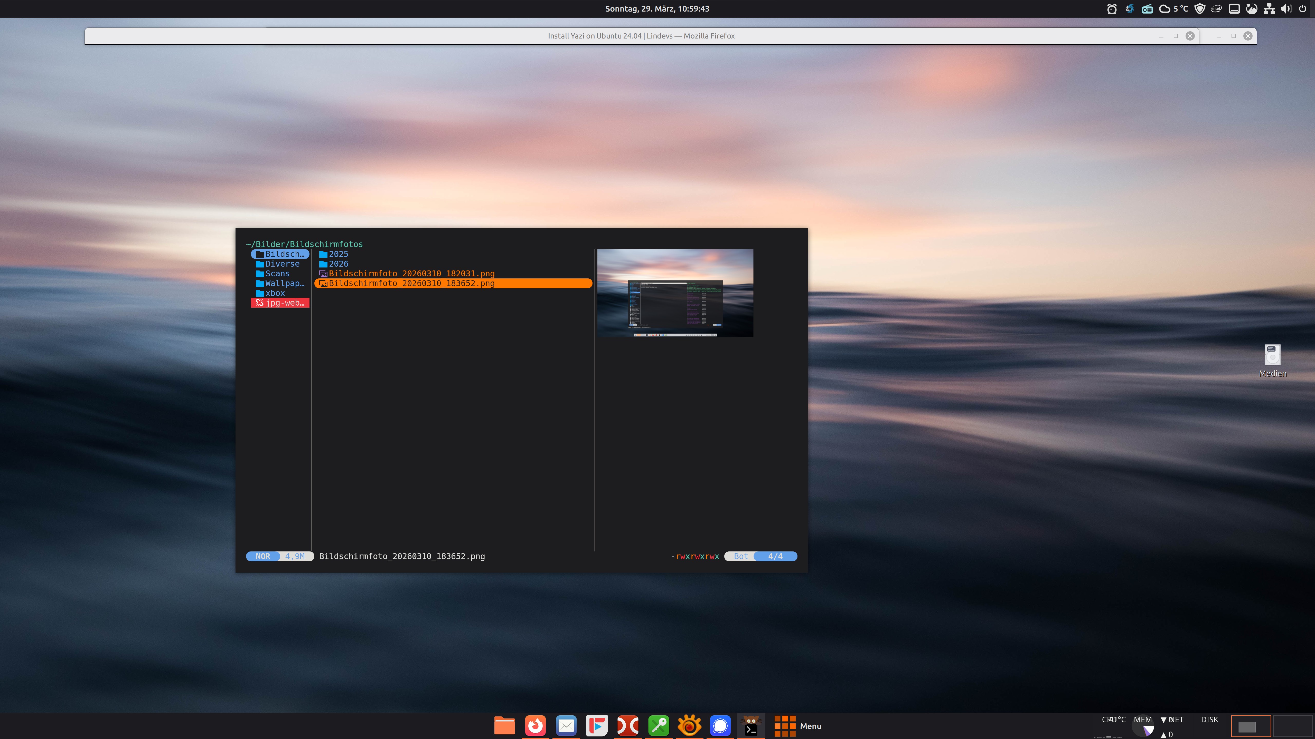The height and width of the screenshot is (739, 1315).
Task: Click the mail envelope dock icon
Action: 566,726
